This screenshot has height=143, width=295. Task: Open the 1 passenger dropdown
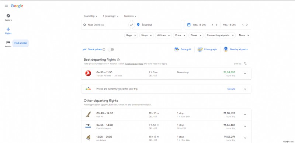(111, 16)
